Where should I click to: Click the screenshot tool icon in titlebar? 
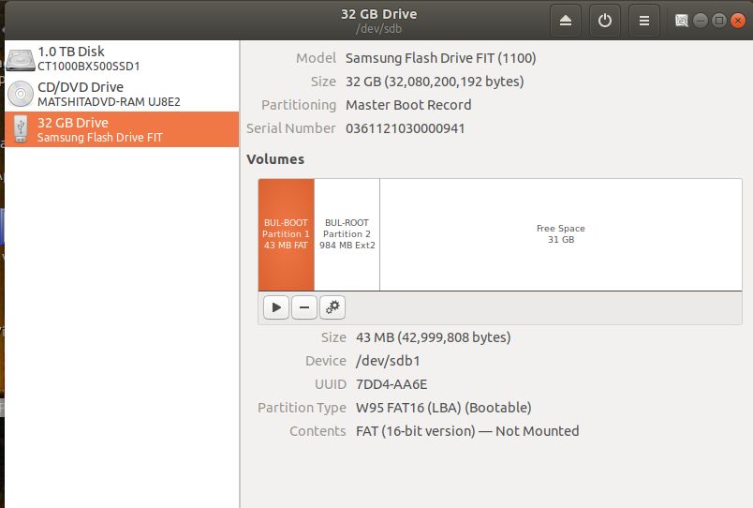681,21
